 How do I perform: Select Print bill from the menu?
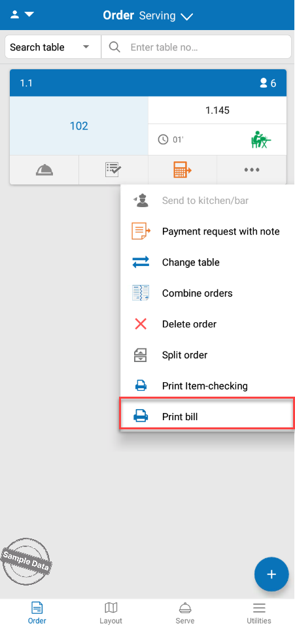point(207,417)
